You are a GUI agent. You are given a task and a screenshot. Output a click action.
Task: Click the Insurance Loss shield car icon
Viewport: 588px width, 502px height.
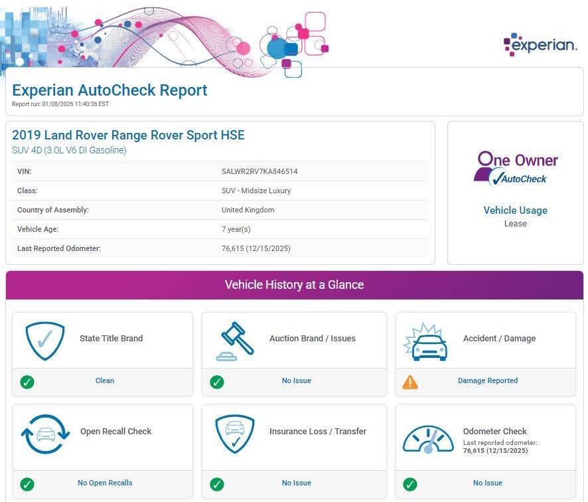tap(235, 434)
